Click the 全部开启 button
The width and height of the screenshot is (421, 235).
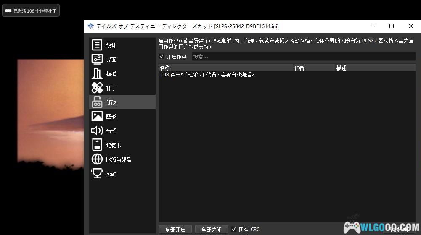[x=175, y=230]
